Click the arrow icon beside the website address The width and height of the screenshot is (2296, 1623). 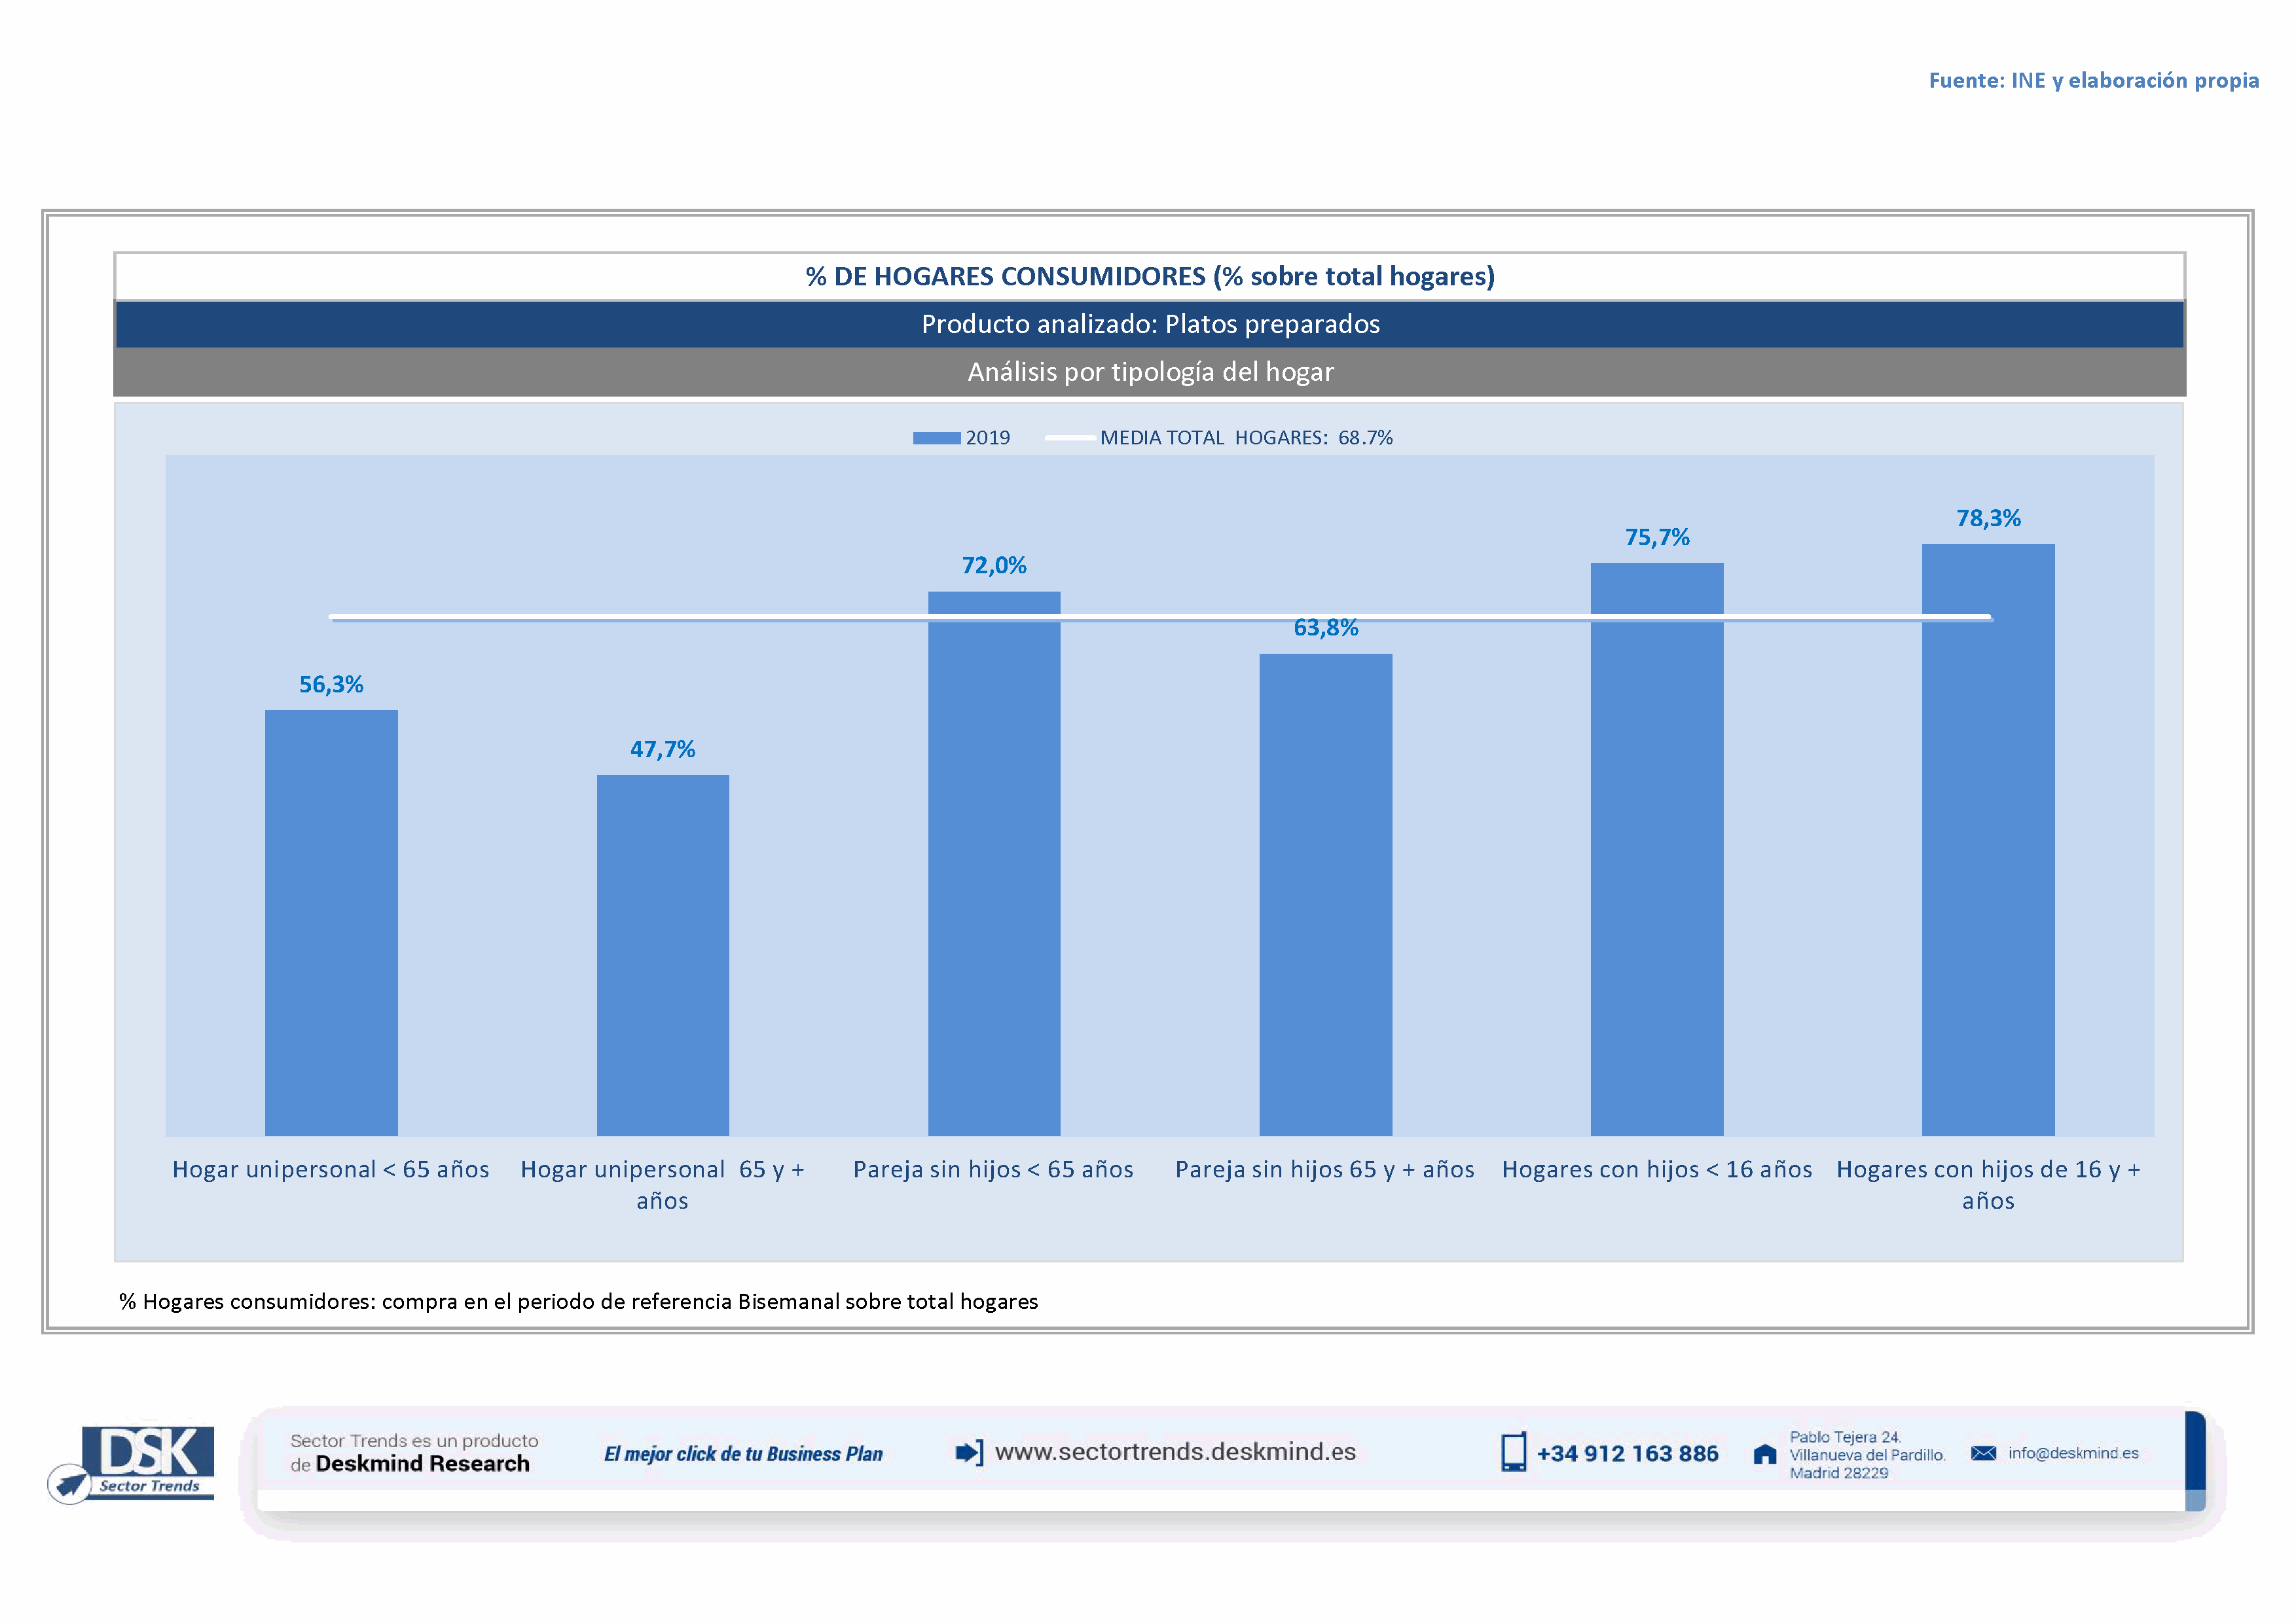[968, 1452]
